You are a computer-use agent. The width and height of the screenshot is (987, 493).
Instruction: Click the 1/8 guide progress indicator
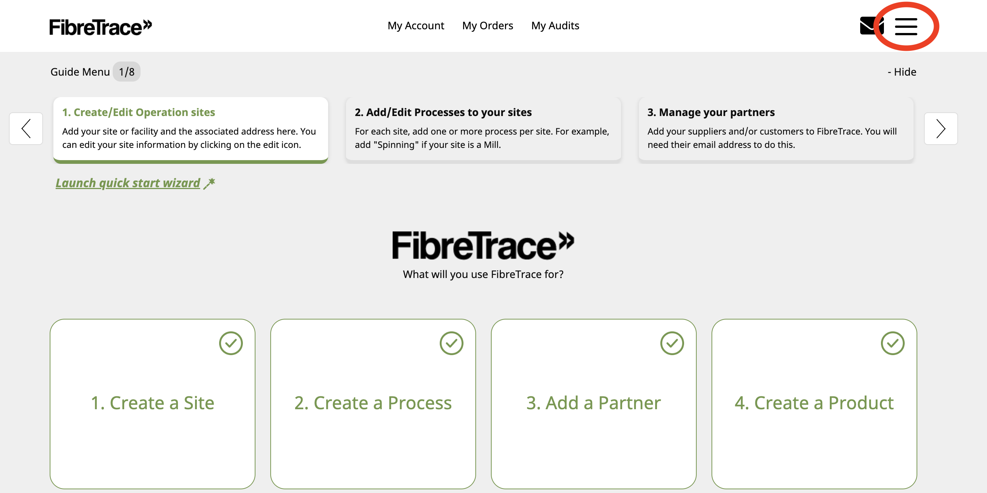tap(127, 72)
